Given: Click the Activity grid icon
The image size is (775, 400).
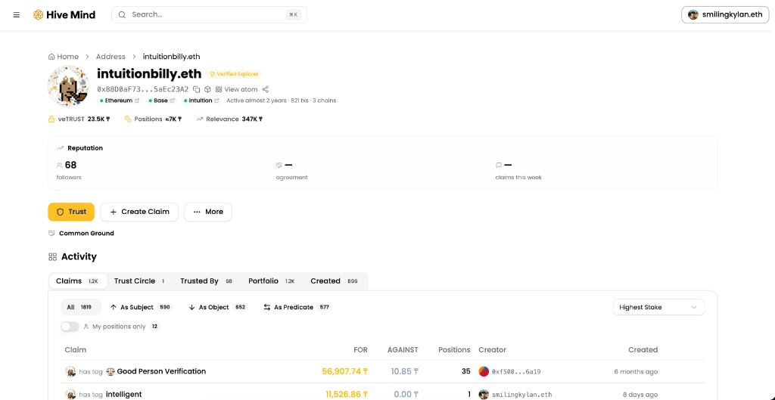Looking at the screenshot, I should click(52, 257).
